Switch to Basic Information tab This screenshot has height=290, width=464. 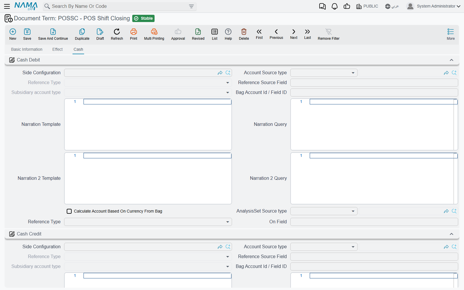point(27,49)
